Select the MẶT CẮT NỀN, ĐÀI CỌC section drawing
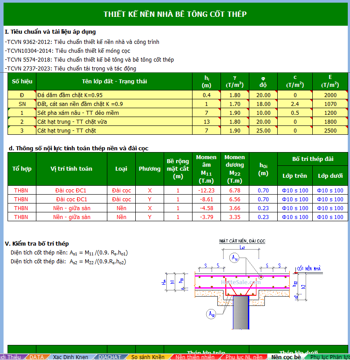The image size is (350, 360). (x=242, y=284)
